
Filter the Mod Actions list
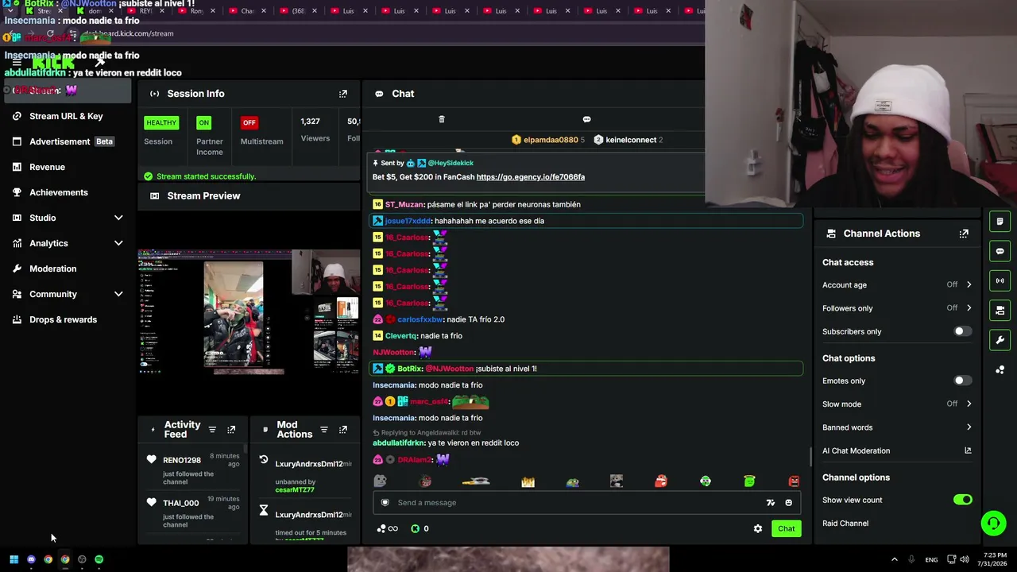324,430
